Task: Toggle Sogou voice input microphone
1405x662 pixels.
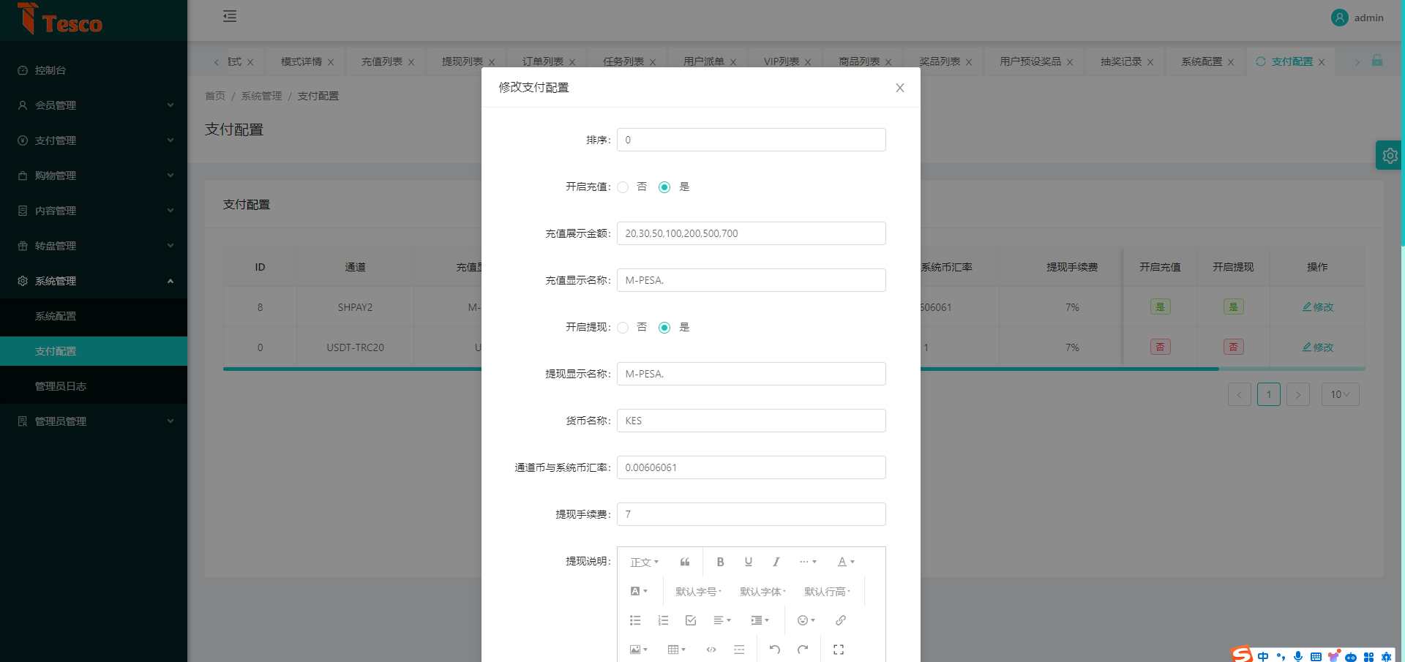Action: [1298, 656]
